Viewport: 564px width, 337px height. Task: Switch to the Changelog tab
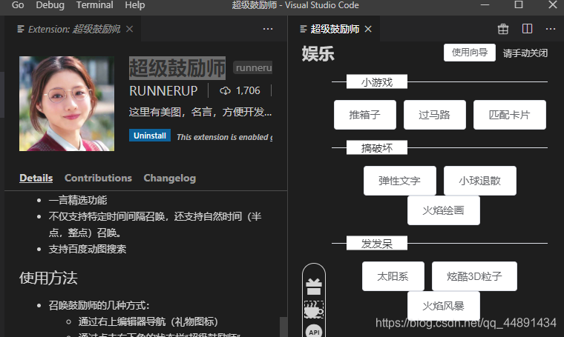coord(170,178)
